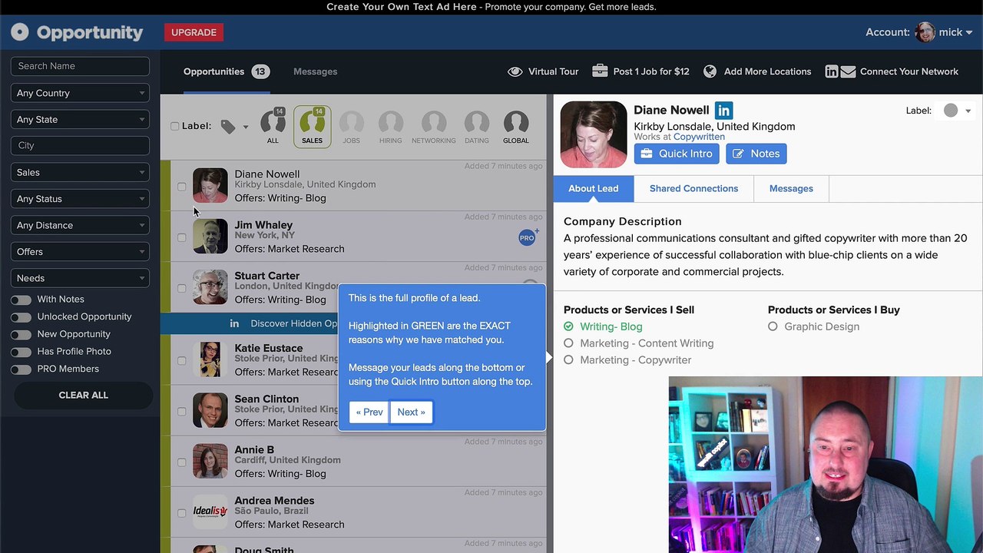Viewport: 983px width, 553px height.
Task: Expand the label tag dropdown arrow
Action: click(246, 127)
